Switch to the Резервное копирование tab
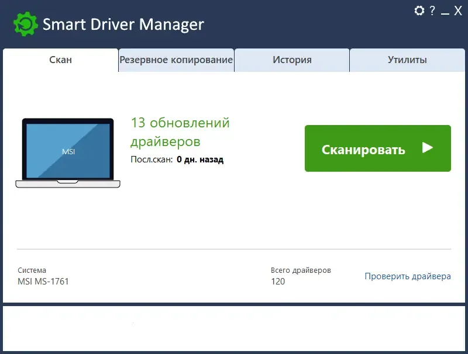468x354 pixels. (x=176, y=59)
